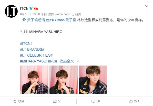This screenshot has height=106, width=153.
Task: Click the star icon to favorite post
Action: 15,101
